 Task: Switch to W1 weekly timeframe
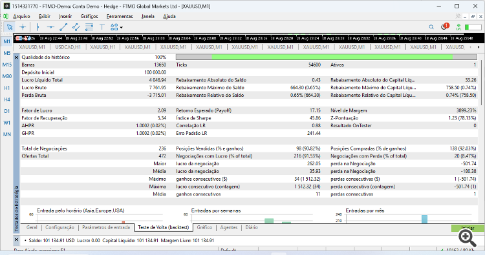coord(7,123)
